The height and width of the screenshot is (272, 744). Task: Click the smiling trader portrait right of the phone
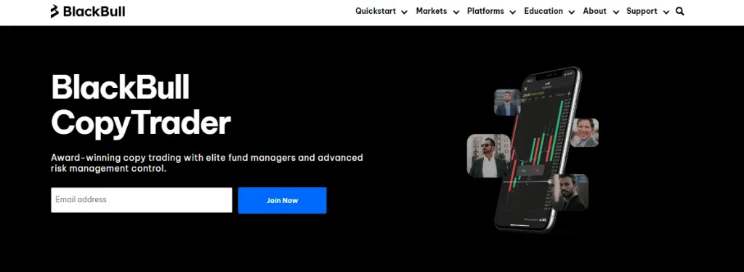tap(584, 132)
